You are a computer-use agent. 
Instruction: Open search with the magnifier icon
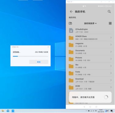[x=109, y=12]
